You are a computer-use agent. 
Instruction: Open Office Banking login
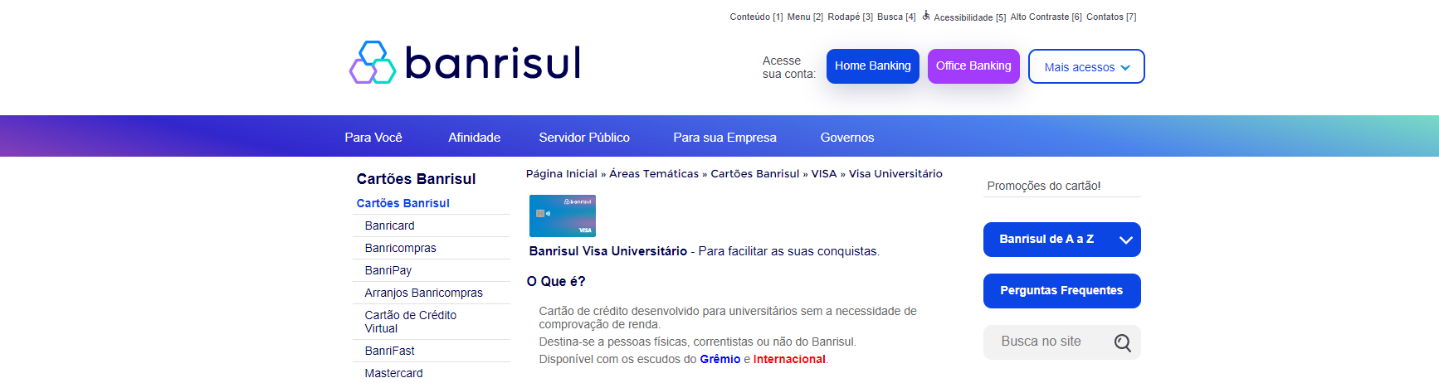click(973, 66)
